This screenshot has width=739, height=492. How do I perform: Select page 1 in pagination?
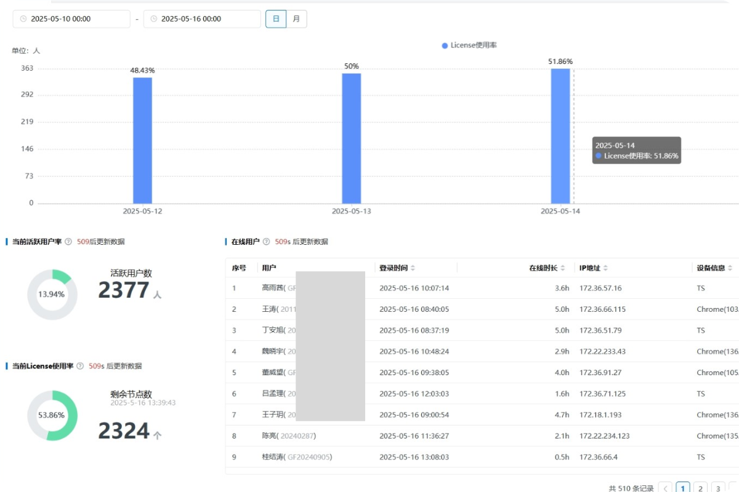pos(682,488)
